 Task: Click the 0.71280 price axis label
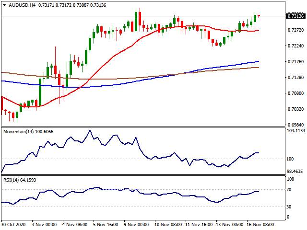click(295, 78)
